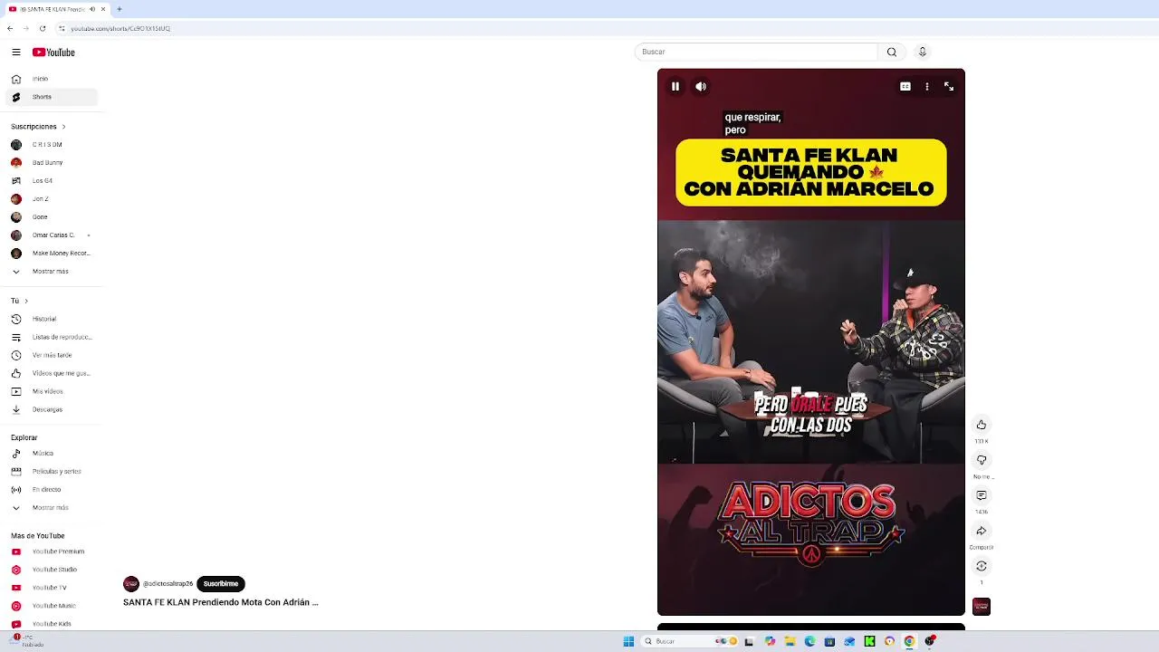Open Música under Explorar
The image size is (1159, 652).
[x=53, y=454]
